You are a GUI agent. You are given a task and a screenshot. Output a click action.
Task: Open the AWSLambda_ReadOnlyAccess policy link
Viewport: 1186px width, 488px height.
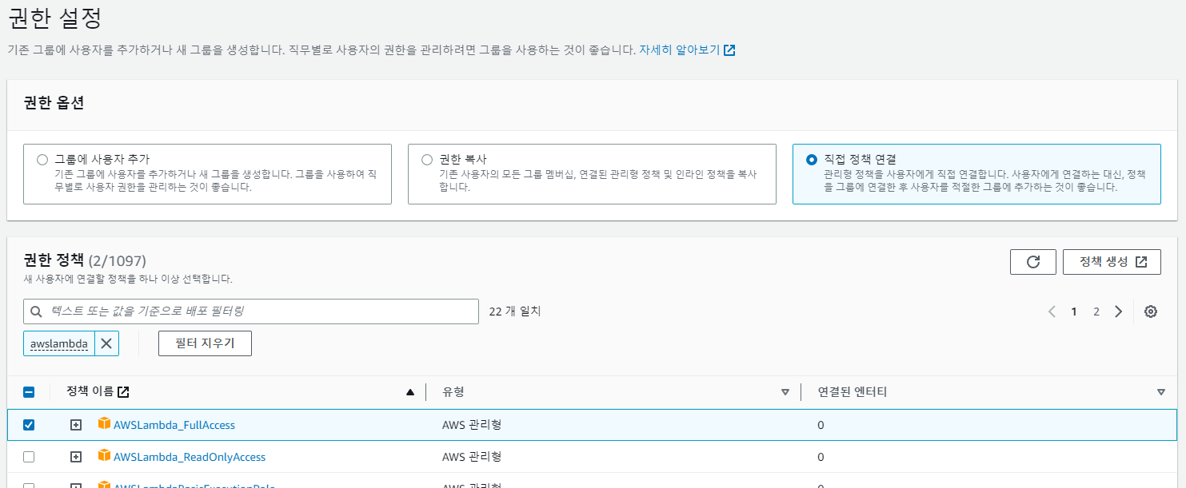pos(190,457)
